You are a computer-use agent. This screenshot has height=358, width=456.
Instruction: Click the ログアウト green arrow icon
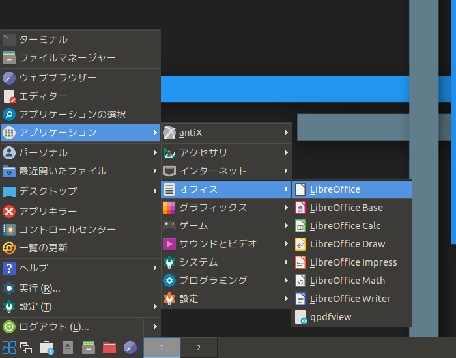tap(9, 327)
